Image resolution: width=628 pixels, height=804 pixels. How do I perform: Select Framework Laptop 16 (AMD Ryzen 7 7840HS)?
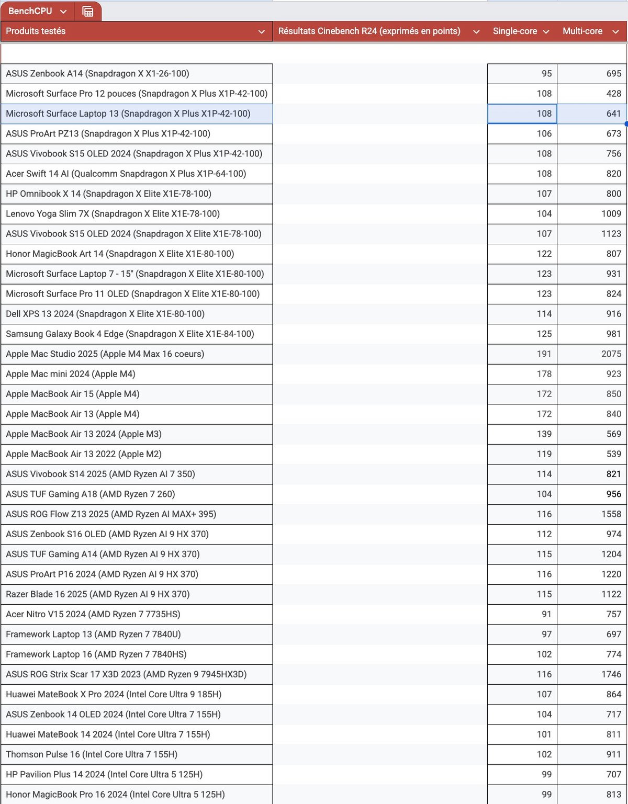137,654
